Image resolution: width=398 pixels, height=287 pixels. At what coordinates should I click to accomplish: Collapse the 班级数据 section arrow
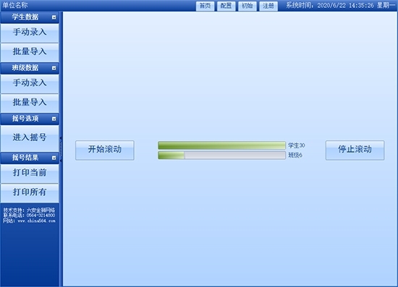(x=54, y=68)
